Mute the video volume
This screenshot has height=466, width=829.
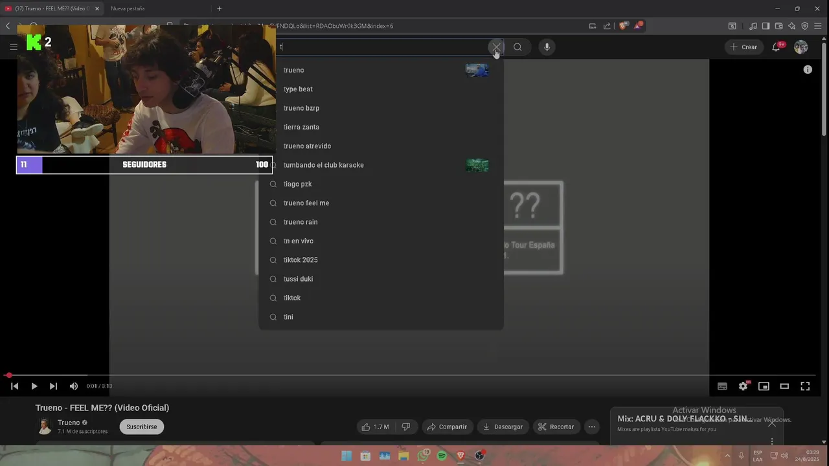pos(73,386)
